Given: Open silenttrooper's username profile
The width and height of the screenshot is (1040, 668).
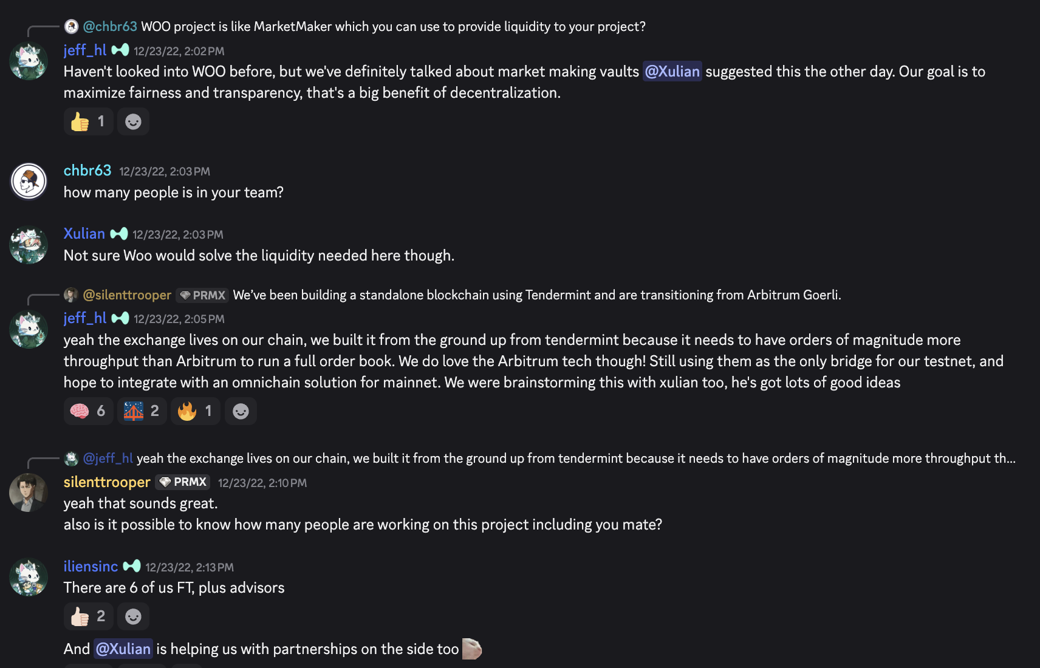Looking at the screenshot, I should [107, 482].
